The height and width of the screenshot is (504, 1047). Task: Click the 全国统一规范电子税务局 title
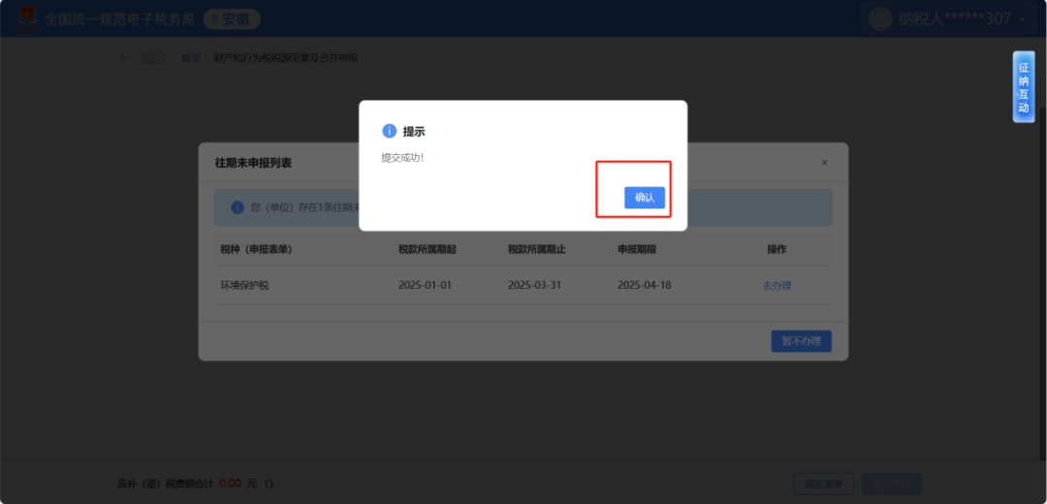(119, 19)
